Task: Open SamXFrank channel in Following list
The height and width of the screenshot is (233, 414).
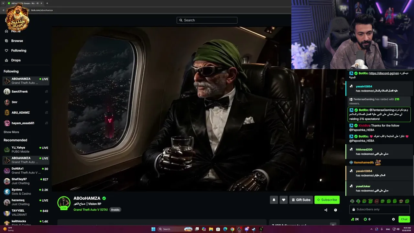Action: click(26, 92)
